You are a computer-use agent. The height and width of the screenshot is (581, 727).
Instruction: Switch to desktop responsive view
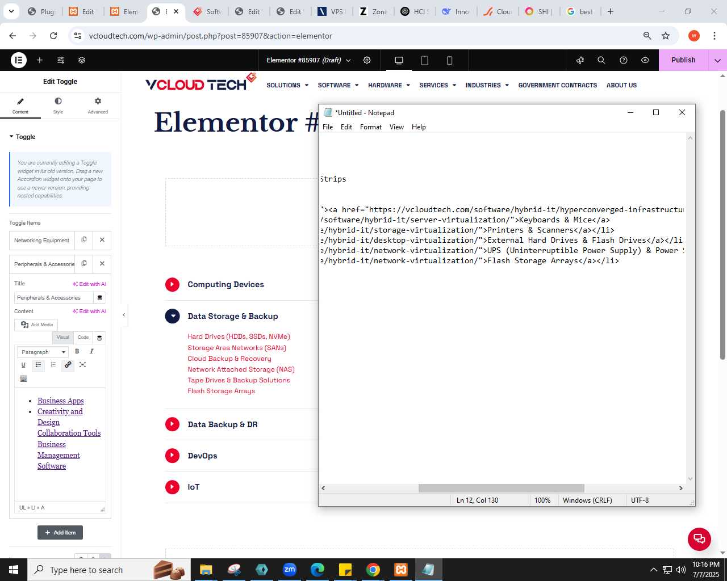click(x=399, y=60)
